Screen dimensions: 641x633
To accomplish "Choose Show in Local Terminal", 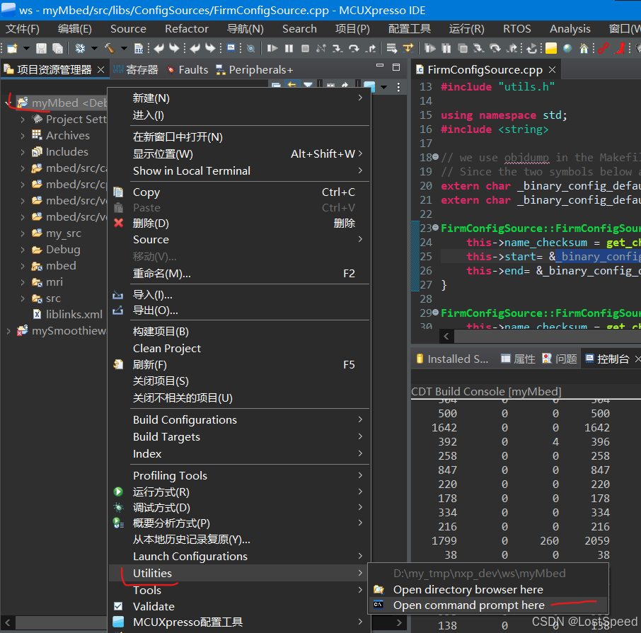I will point(239,171).
